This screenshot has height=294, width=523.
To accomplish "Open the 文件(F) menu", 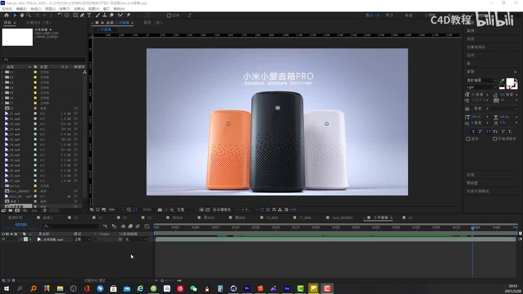I will click(7, 9).
